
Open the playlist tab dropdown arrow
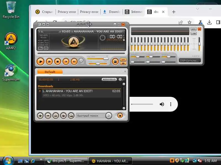coord(125,71)
